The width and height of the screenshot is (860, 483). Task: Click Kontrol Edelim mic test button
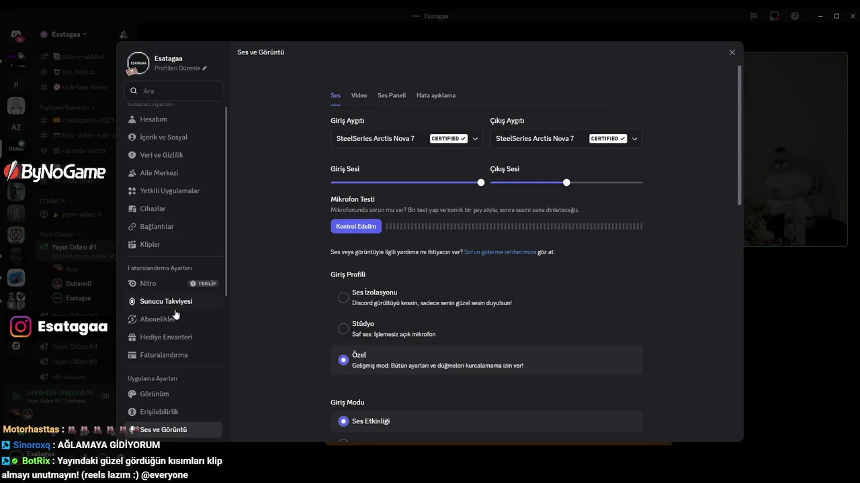tap(356, 227)
